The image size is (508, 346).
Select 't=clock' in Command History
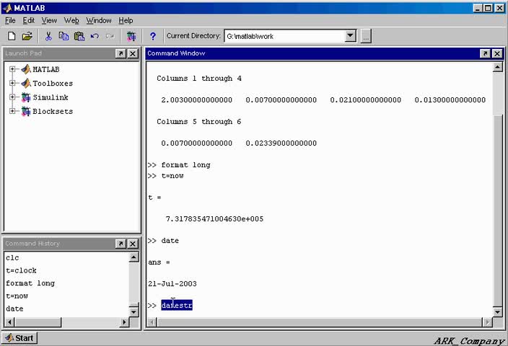coord(21,270)
